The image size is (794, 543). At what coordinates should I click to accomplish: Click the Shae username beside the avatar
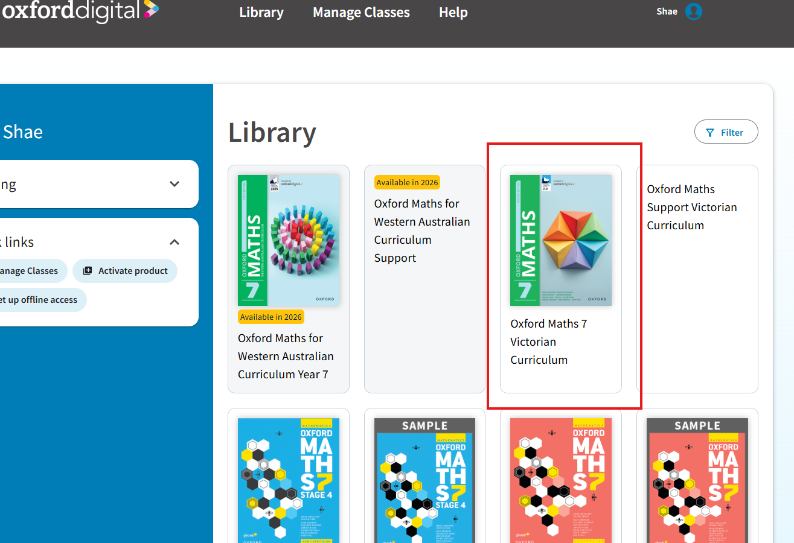667,11
